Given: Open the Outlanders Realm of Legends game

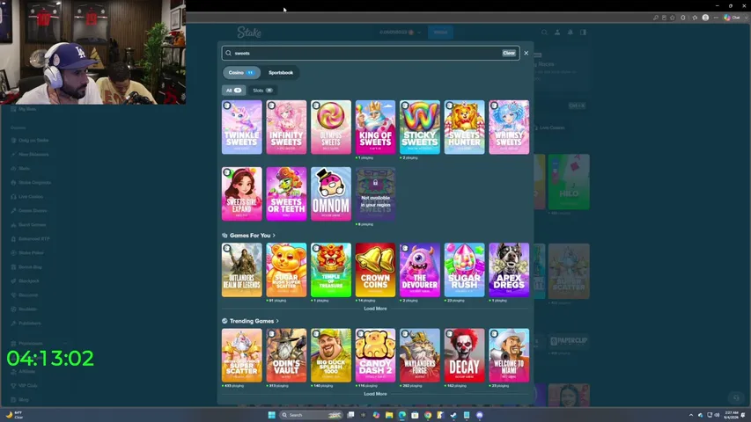Looking at the screenshot, I should (x=242, y=270).
